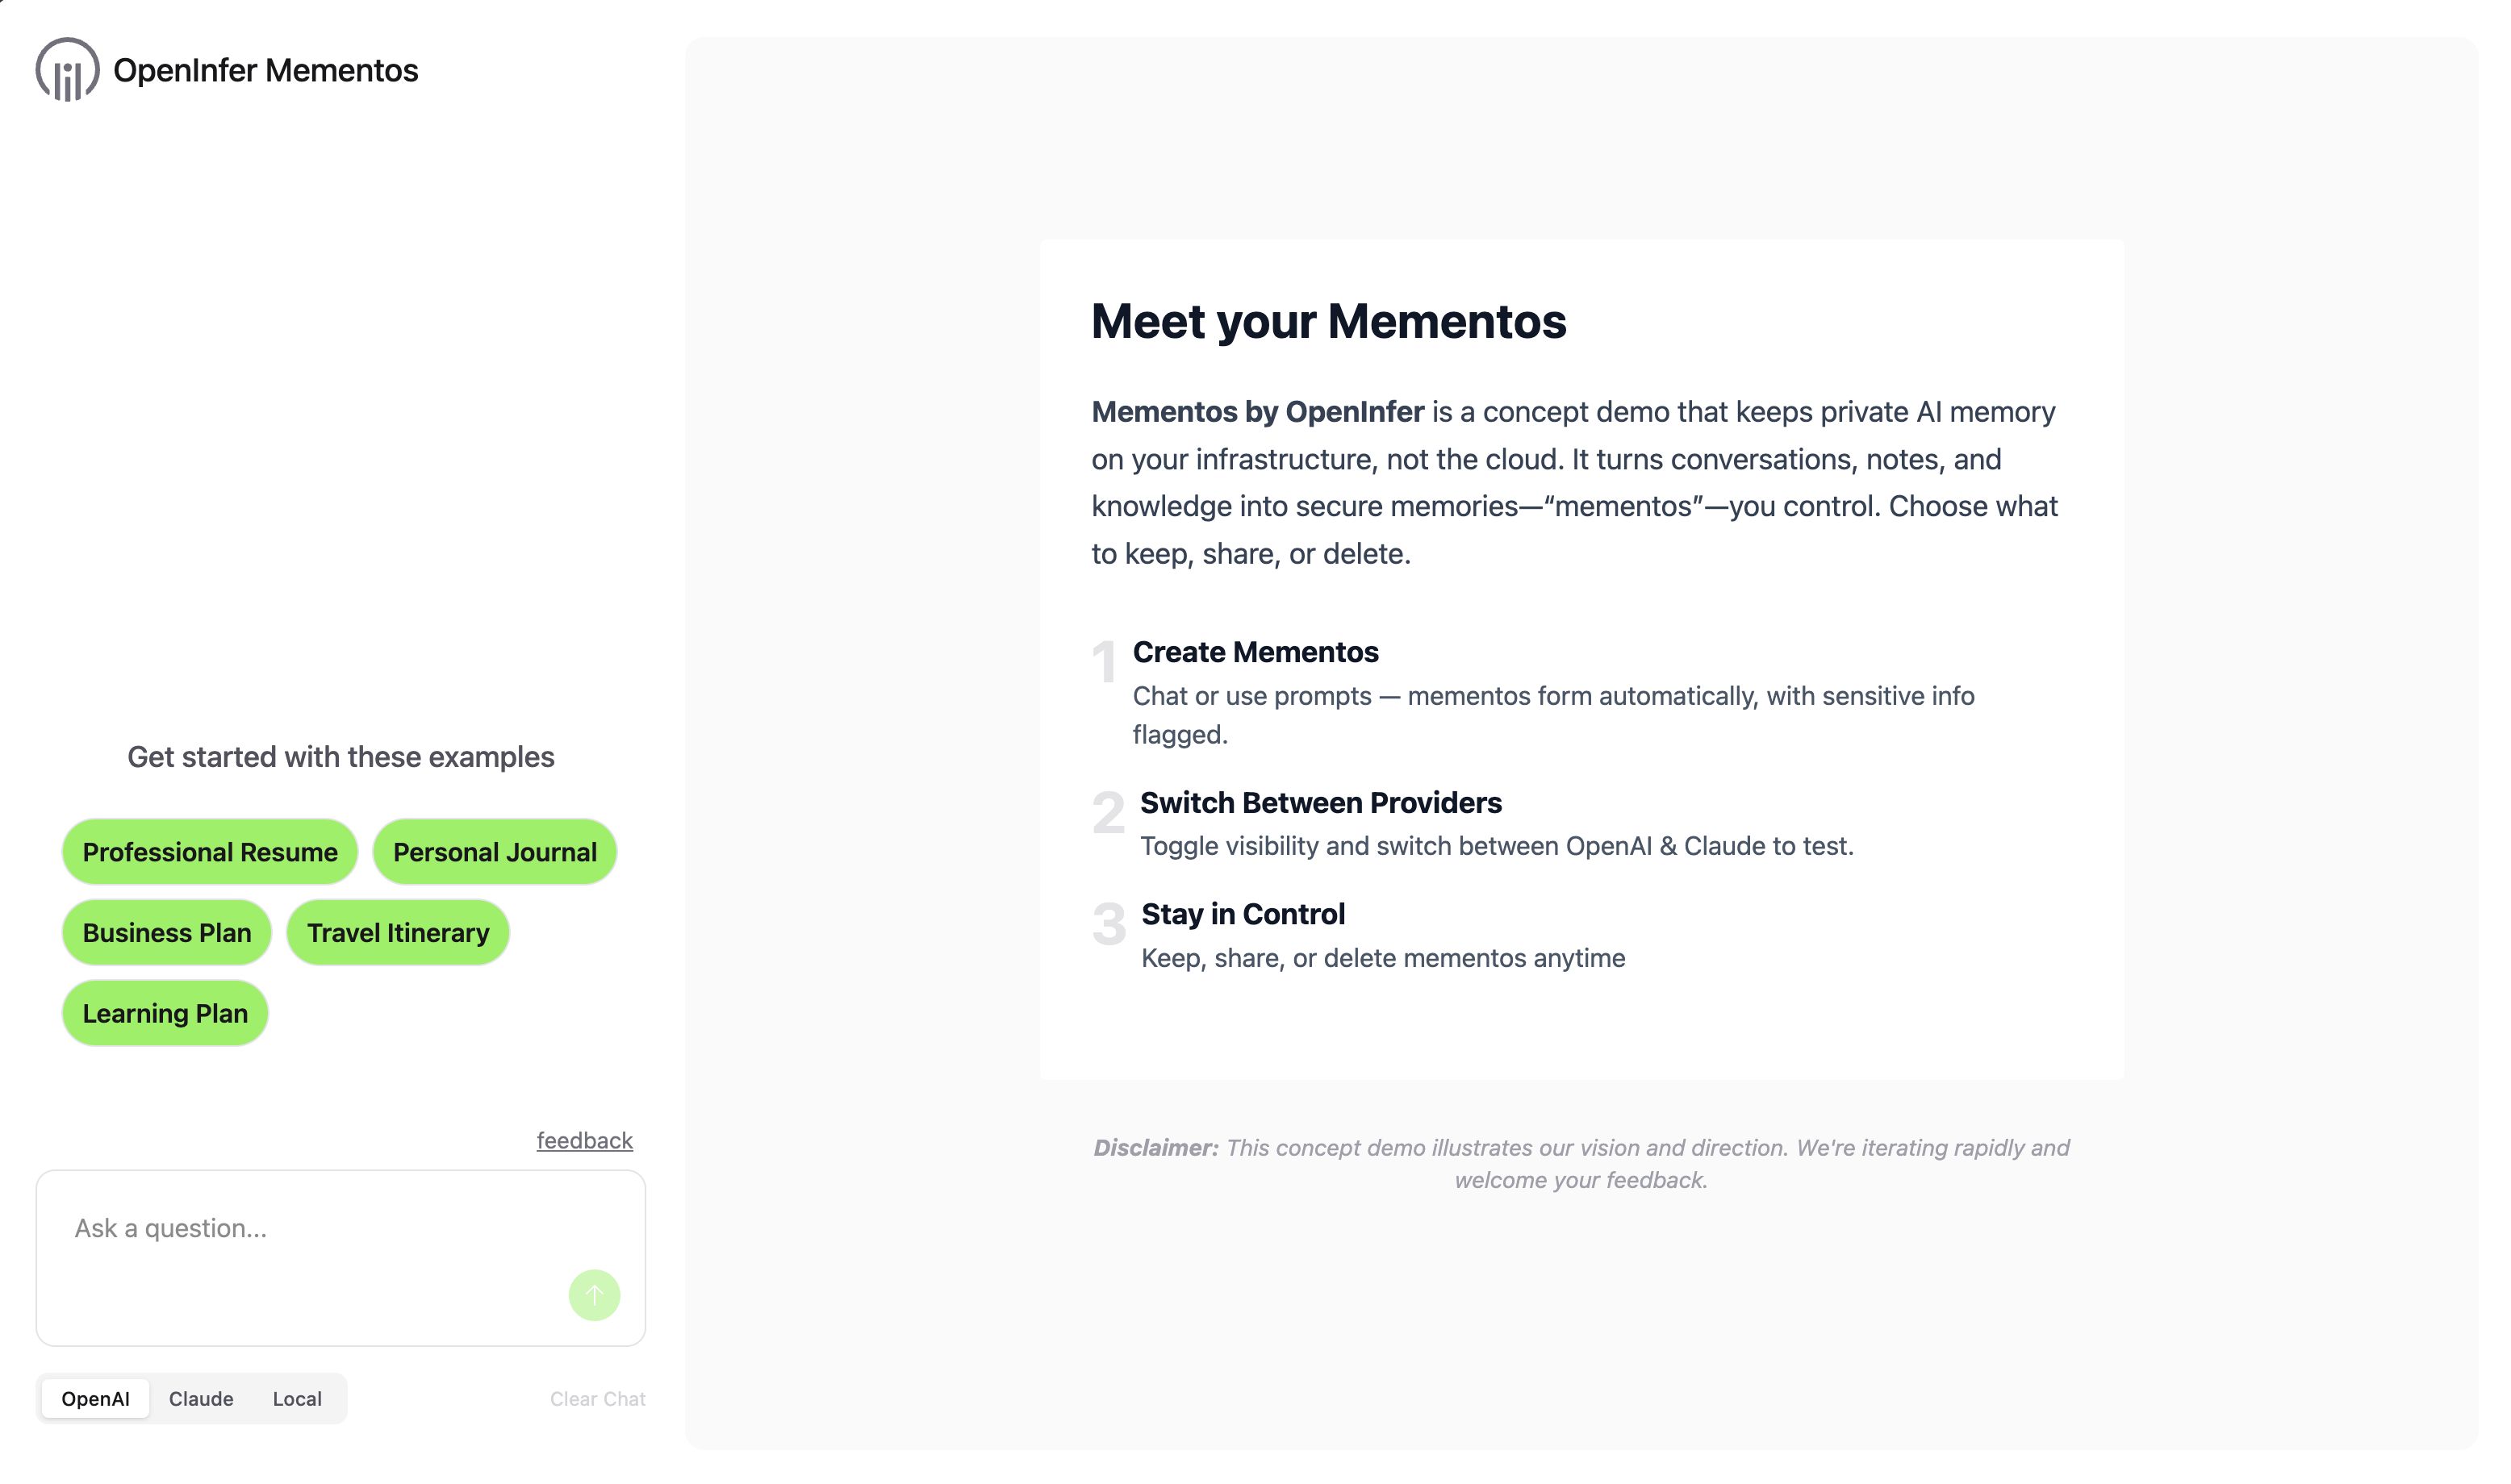Open the feedback link
The height and width of the screenshot is (1484, 2511).
[584, 1139]
